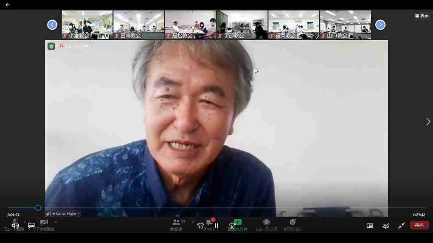Expand the video options caret
The image size is (433, 243).
pos(56,222)
